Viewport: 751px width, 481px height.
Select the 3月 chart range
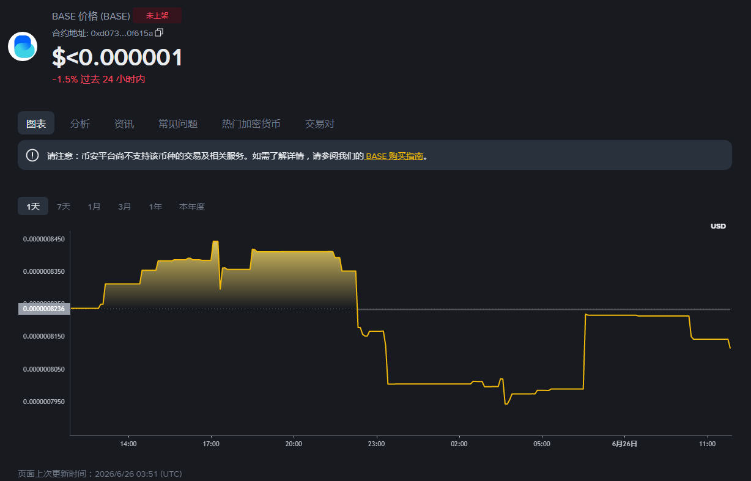(125, 207)
